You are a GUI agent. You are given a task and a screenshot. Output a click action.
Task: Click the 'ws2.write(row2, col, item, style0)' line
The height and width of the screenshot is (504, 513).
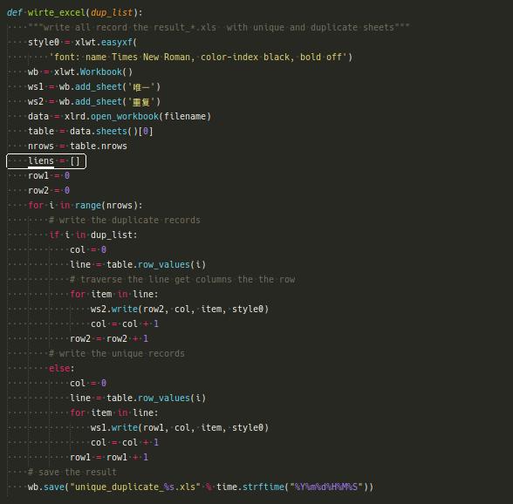point(180,309)
